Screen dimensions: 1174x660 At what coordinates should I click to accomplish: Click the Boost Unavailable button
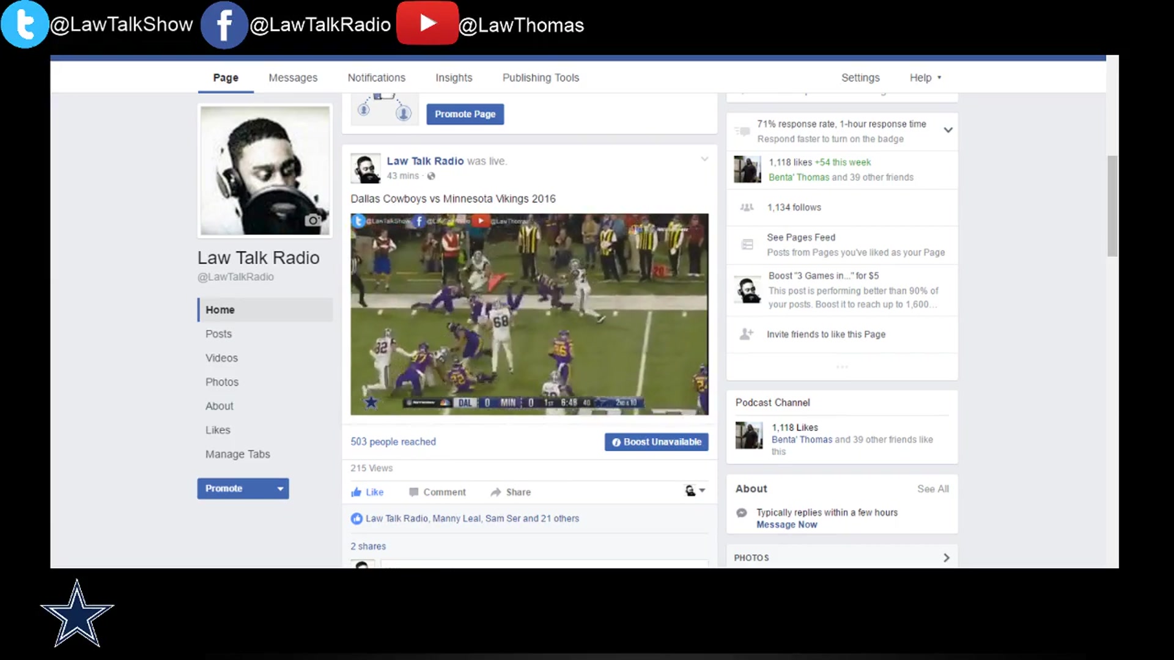point(656,442)
